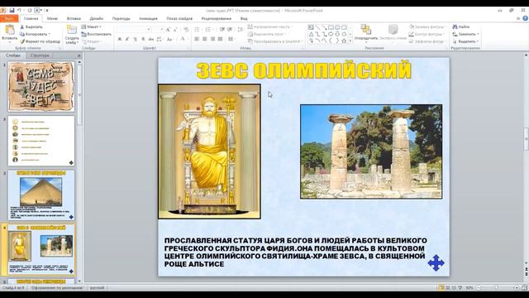Click the decrease font size icon

175,30
